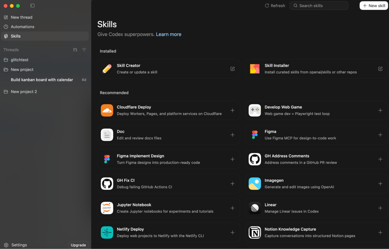Screen dimensions: 389x249
Task: Edit the Skill Installer skill
Action: click(380, 69)
